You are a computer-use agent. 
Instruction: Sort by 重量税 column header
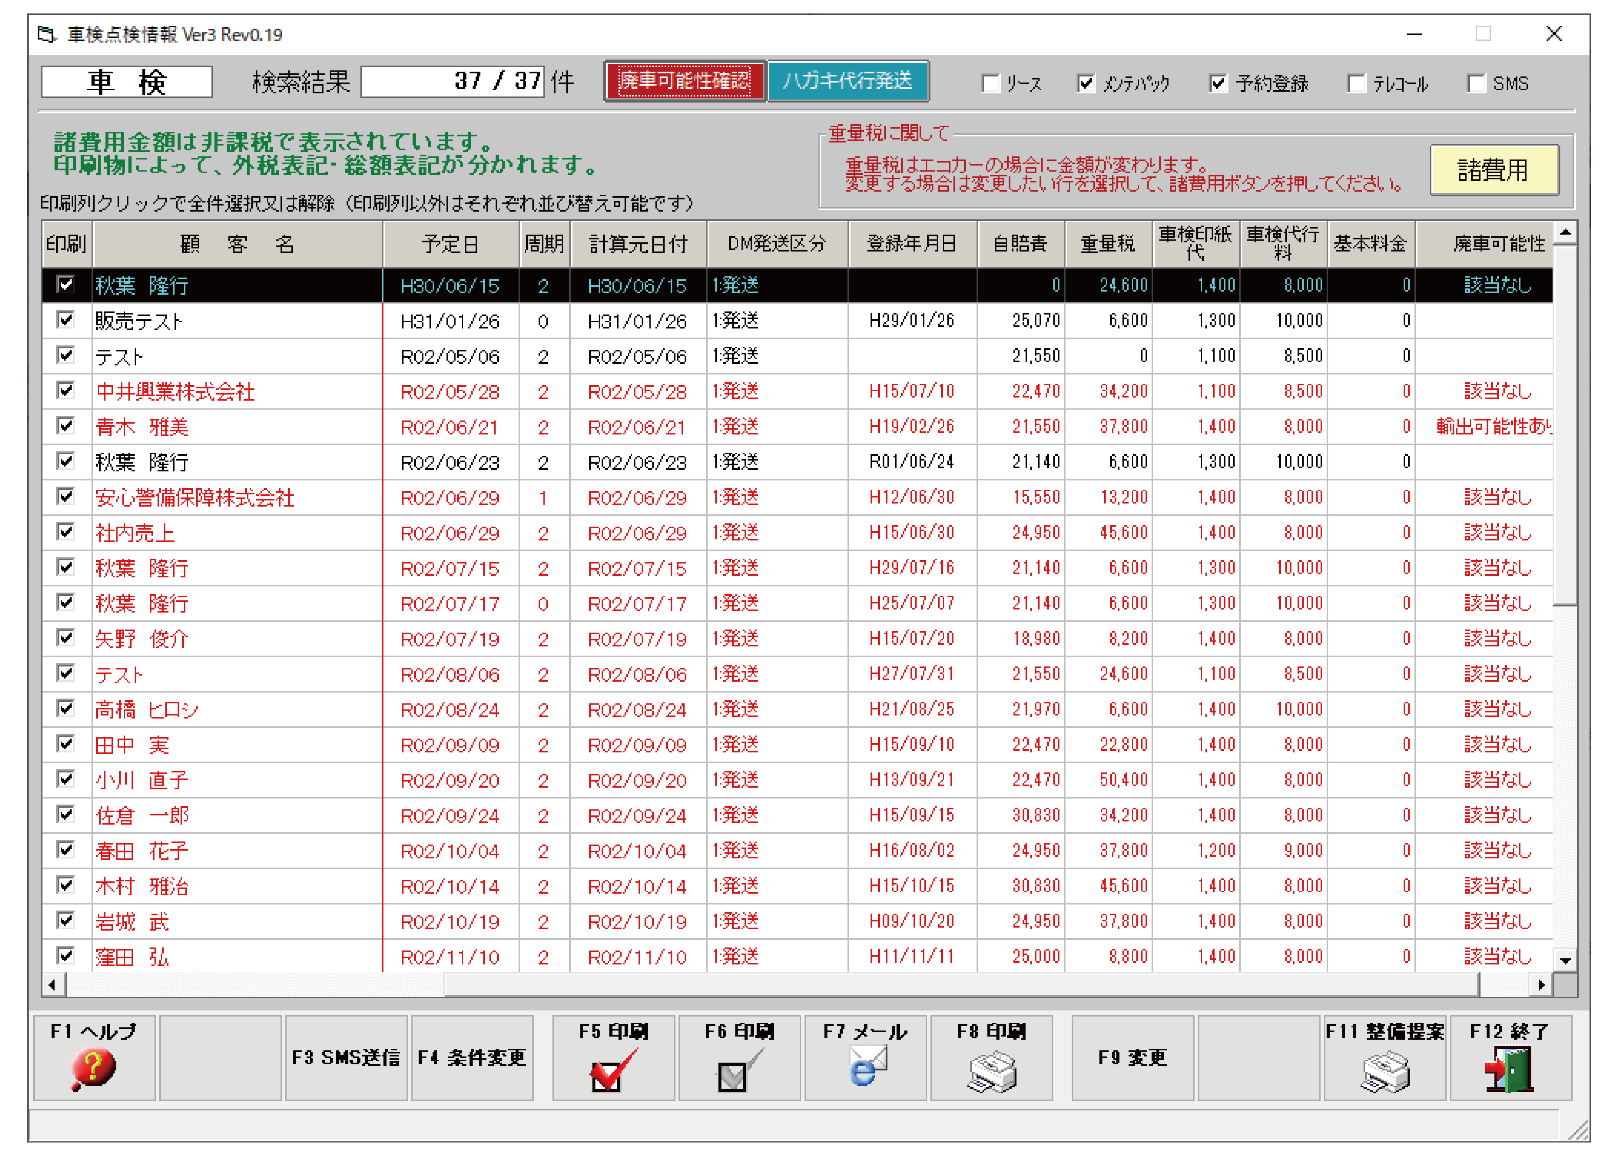pyautogui.click(x=1108, y=244)
